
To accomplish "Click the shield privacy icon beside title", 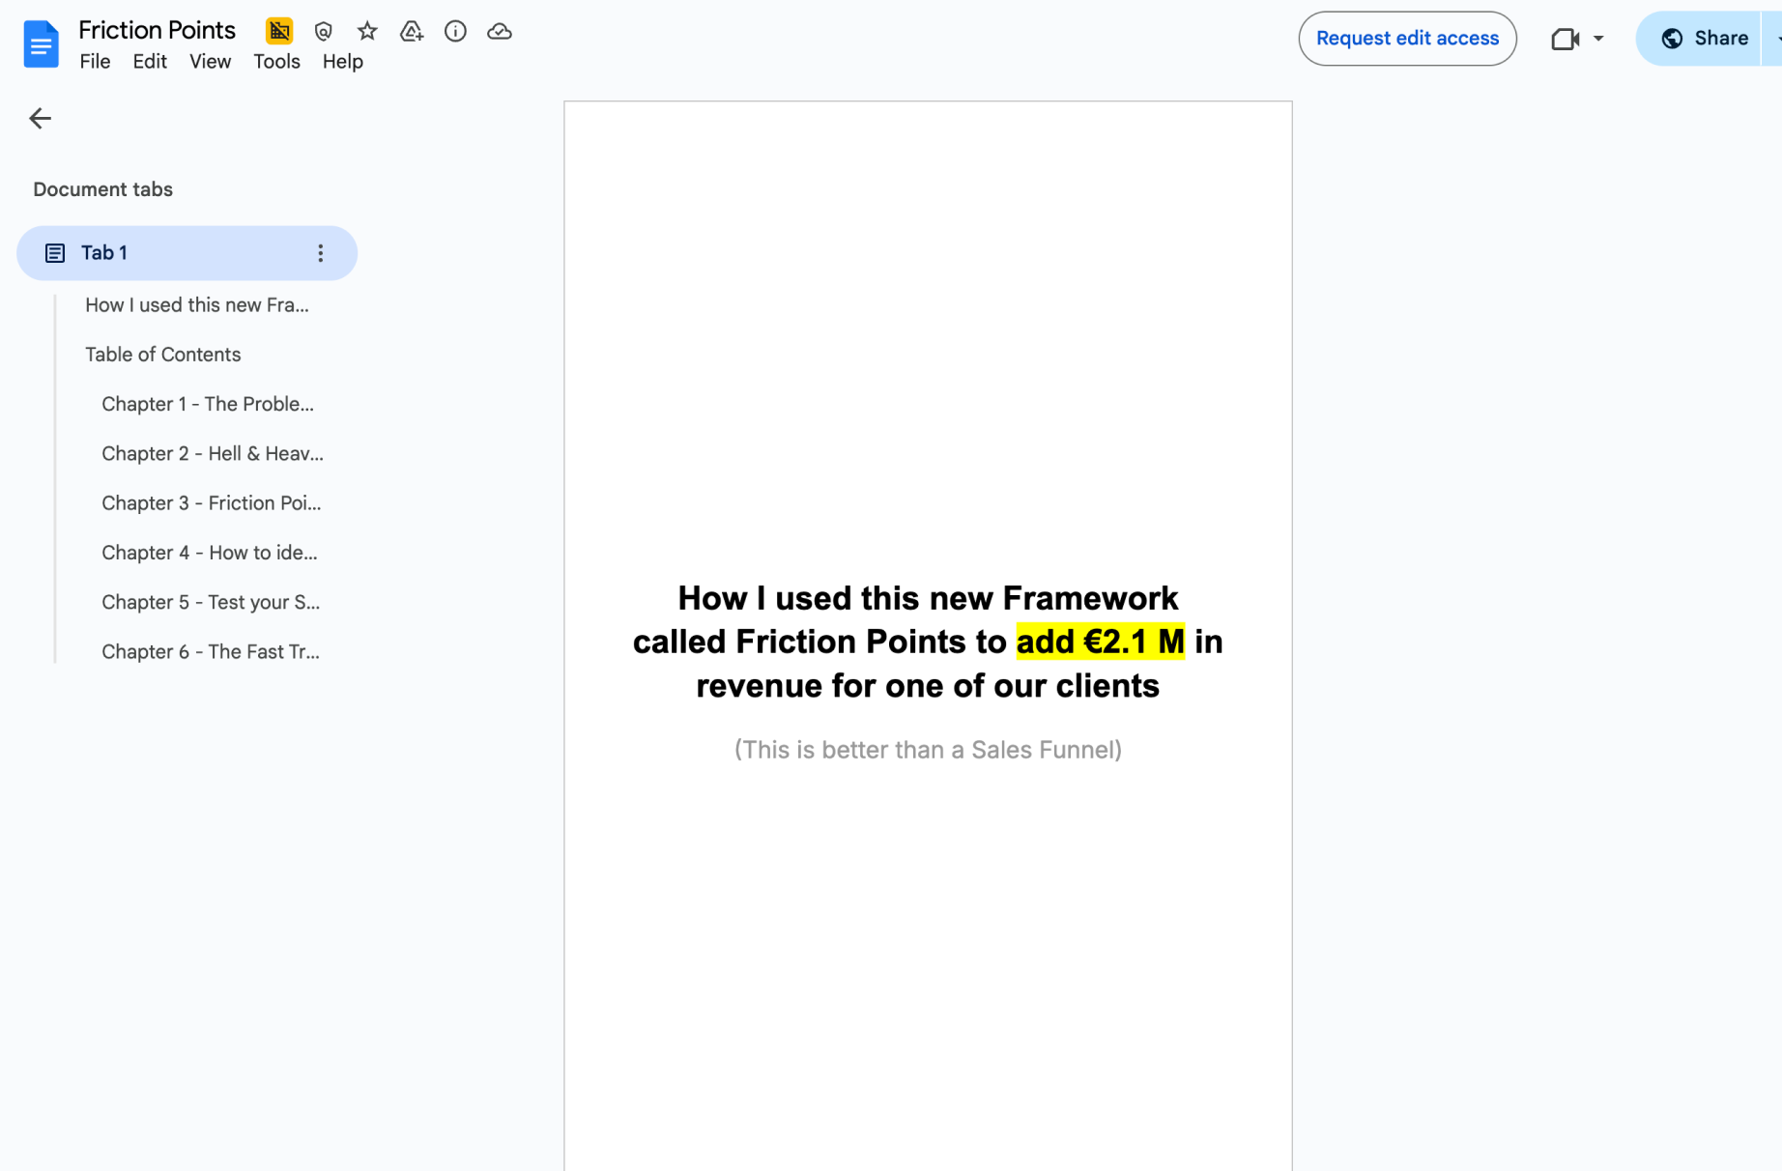I will (323, 32).
